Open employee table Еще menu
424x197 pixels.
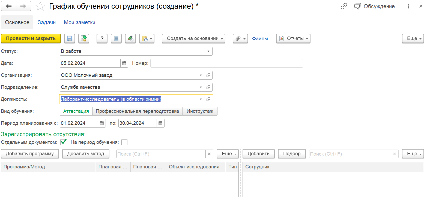pyautogui.click(x=413, y=154)
